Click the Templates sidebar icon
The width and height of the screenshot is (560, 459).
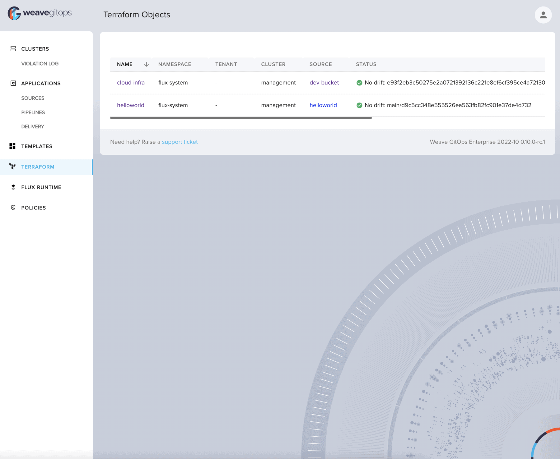13,146
